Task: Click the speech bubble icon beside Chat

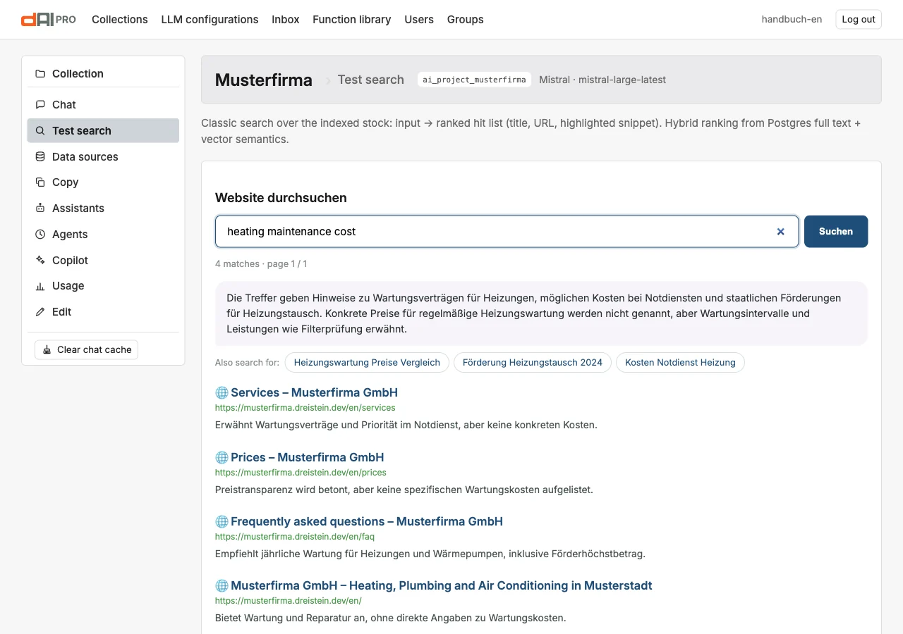Action: tap(40, 104)
